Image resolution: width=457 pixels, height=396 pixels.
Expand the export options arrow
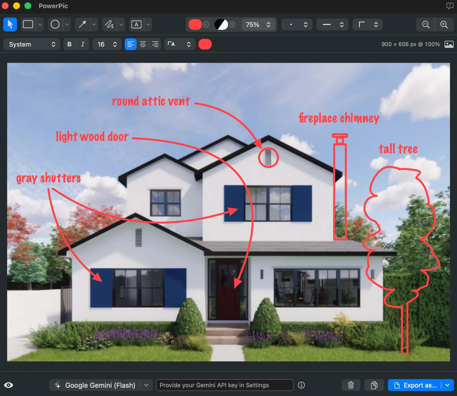(447, 385)
